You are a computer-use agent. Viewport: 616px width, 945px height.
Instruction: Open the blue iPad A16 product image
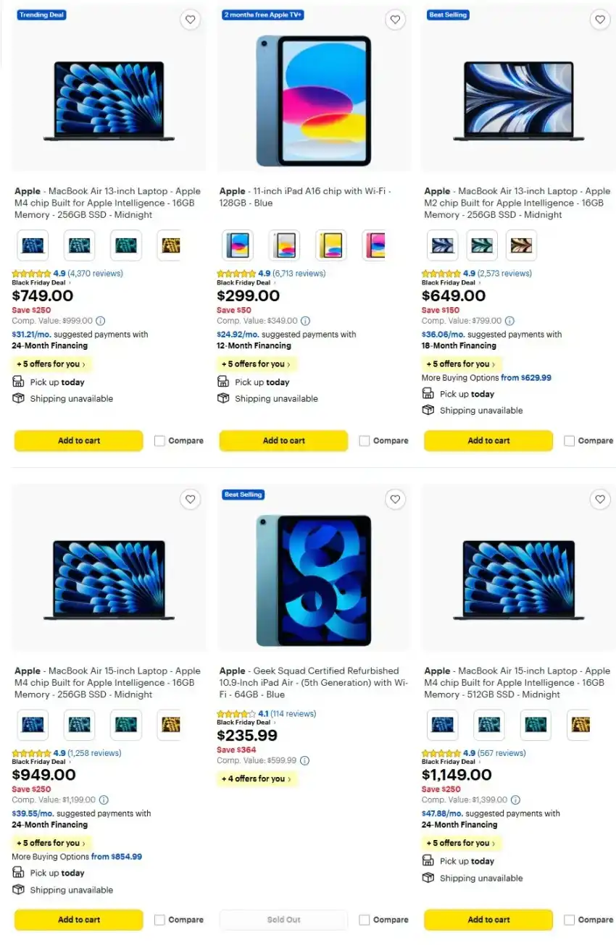(x=314, y=101)
